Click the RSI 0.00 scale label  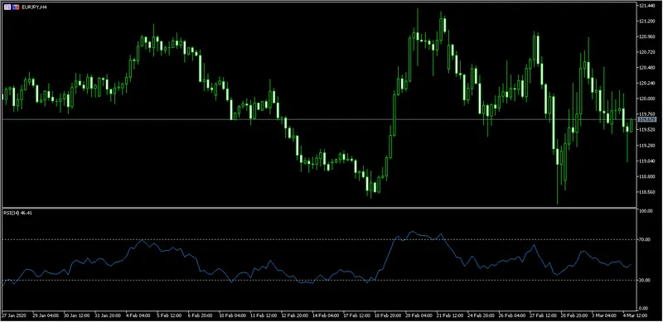[643, 308]
